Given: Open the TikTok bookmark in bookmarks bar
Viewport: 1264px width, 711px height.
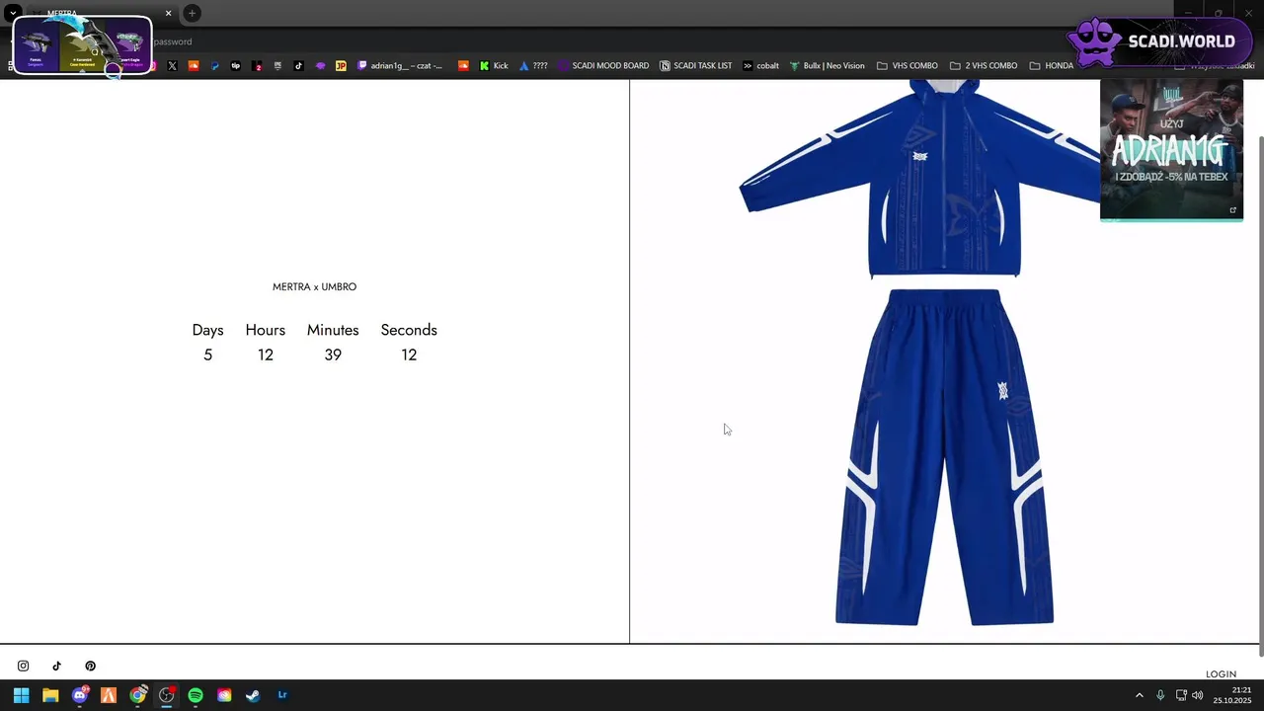Looking at the screenshot, I should (298, 66).
